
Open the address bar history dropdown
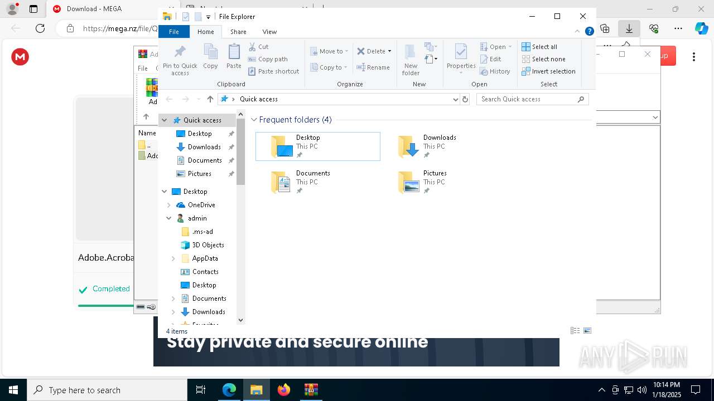click(456, 99)
